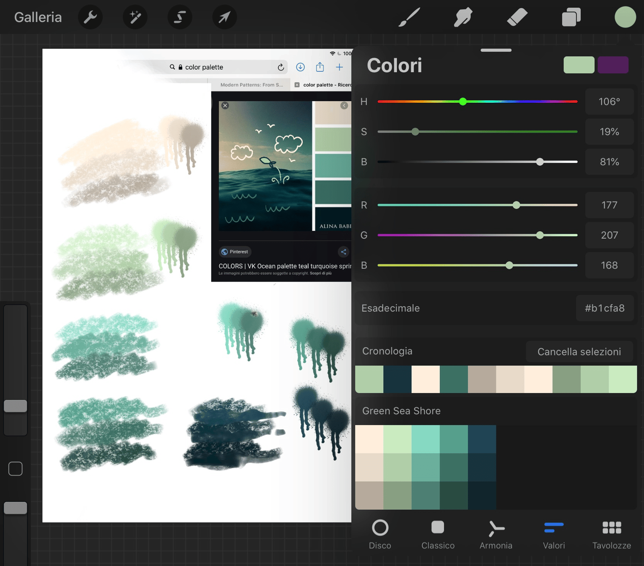The image size is (644, 566).
Task: Click the Scopri di più link
Action: point(320,273)
